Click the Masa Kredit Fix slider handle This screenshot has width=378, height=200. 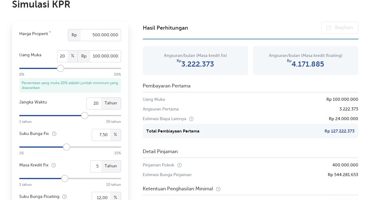pyautogui.click(x=64, y=179)
